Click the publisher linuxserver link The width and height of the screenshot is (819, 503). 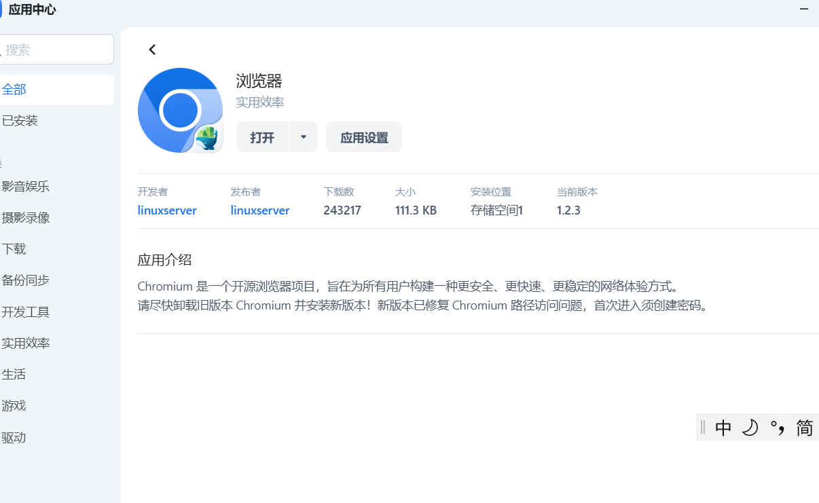point(260,210)
